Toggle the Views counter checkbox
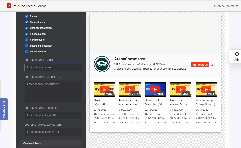The height and width of the screenshot is (148, 241). (x=27, y=40)
